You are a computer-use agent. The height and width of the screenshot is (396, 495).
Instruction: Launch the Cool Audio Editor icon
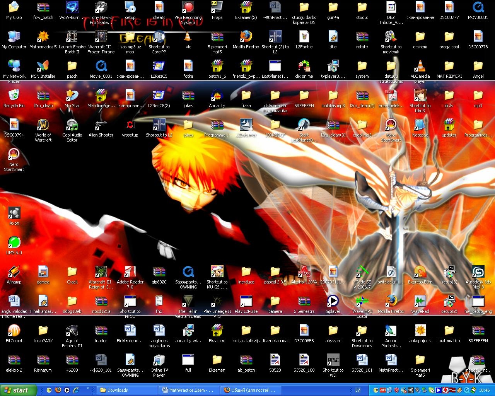72,125
